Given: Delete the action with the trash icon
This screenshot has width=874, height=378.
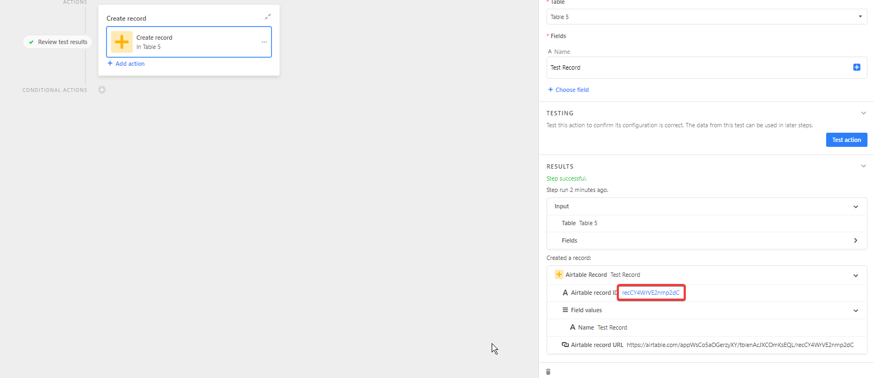Looking at the screenshot, I should [548, 372].
